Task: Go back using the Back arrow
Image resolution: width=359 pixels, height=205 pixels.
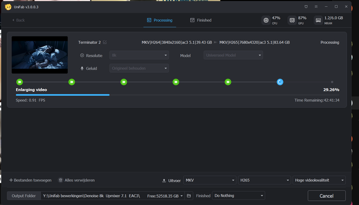Action: point(19,20)
